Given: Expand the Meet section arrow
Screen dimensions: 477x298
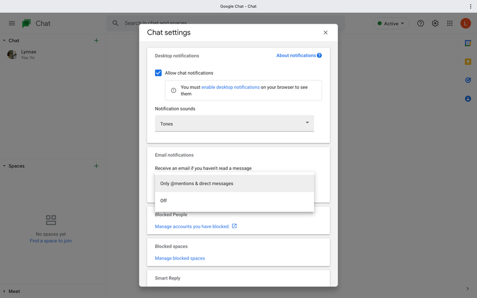Looking at the screenshot, I should pyautogui.click(x=4, y=291).
